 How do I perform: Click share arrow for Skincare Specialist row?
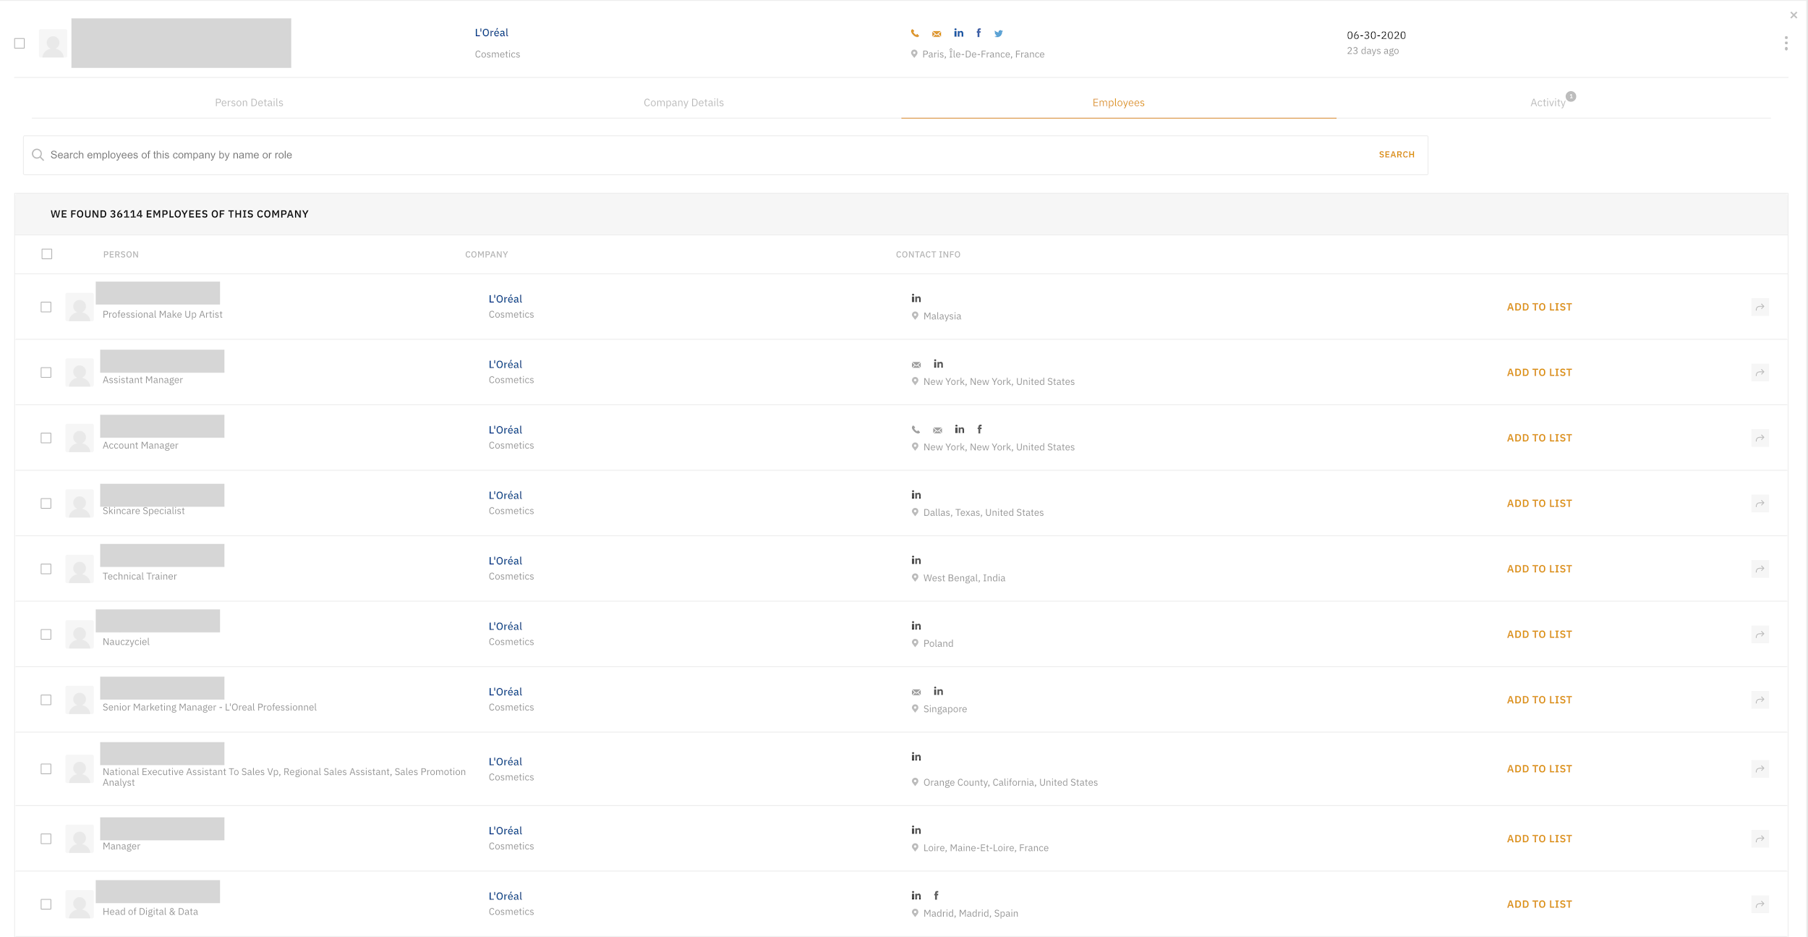point(1760,504)
